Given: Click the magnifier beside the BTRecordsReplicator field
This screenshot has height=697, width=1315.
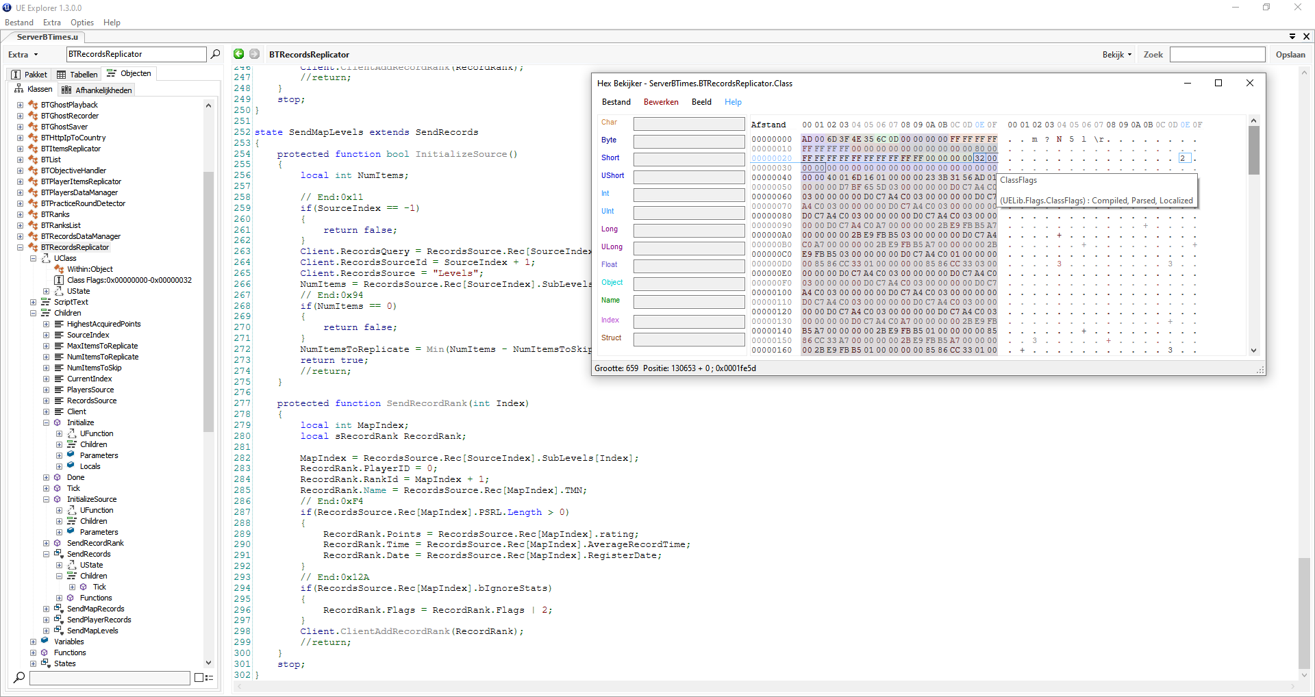Looking at the screenshot, I should (x=215, y=54).
